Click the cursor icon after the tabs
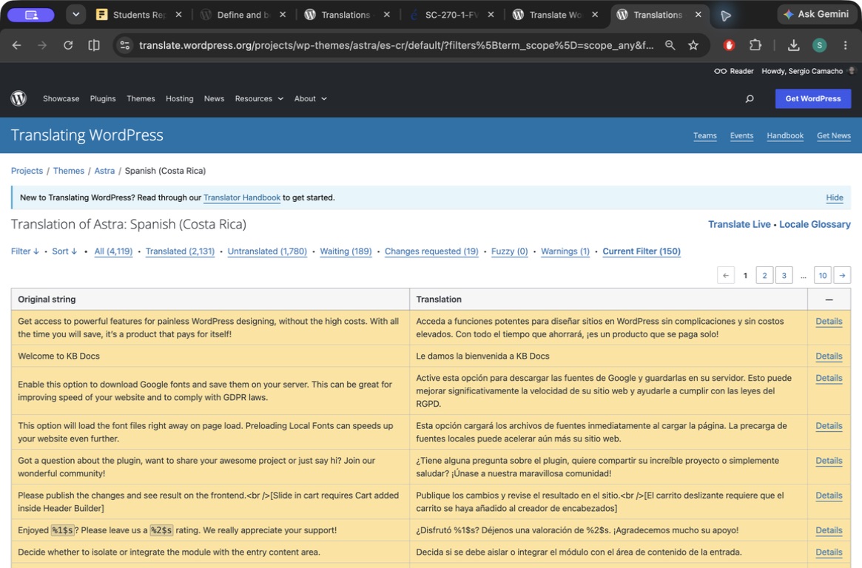862x568 pixels. (x=726, y=16)
